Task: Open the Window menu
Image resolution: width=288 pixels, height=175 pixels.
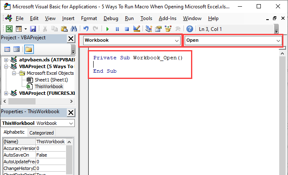Action: point(192,18)
